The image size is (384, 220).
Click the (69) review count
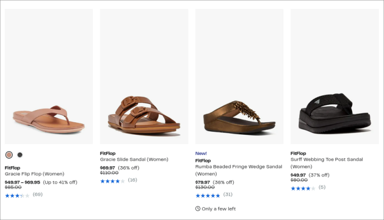38,195
